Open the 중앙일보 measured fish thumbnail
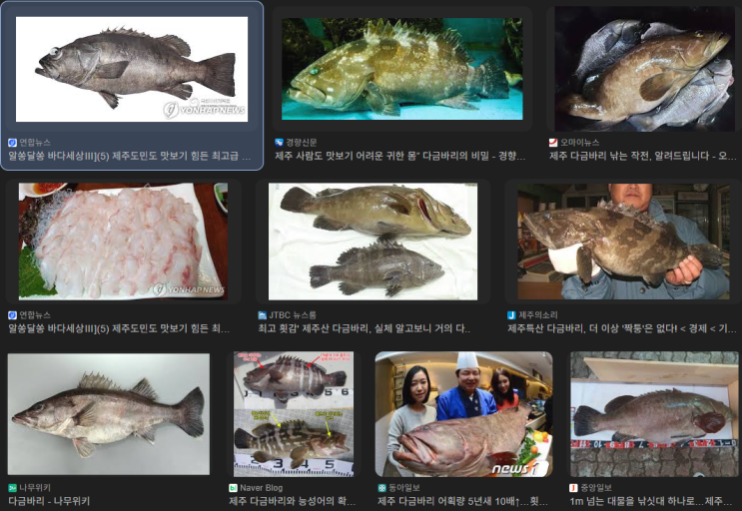The height and width of the screenshot is (511, 742). 654,413
